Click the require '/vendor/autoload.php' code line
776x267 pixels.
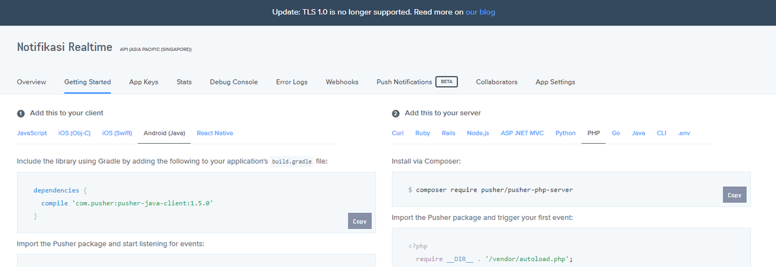[x=494, y=259]
